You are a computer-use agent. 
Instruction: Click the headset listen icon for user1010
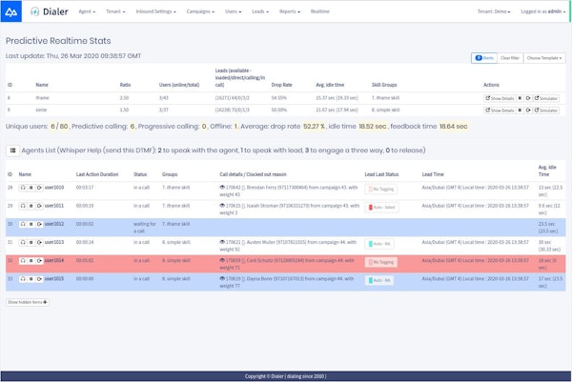pyautogui.click(x=23, y=188)
